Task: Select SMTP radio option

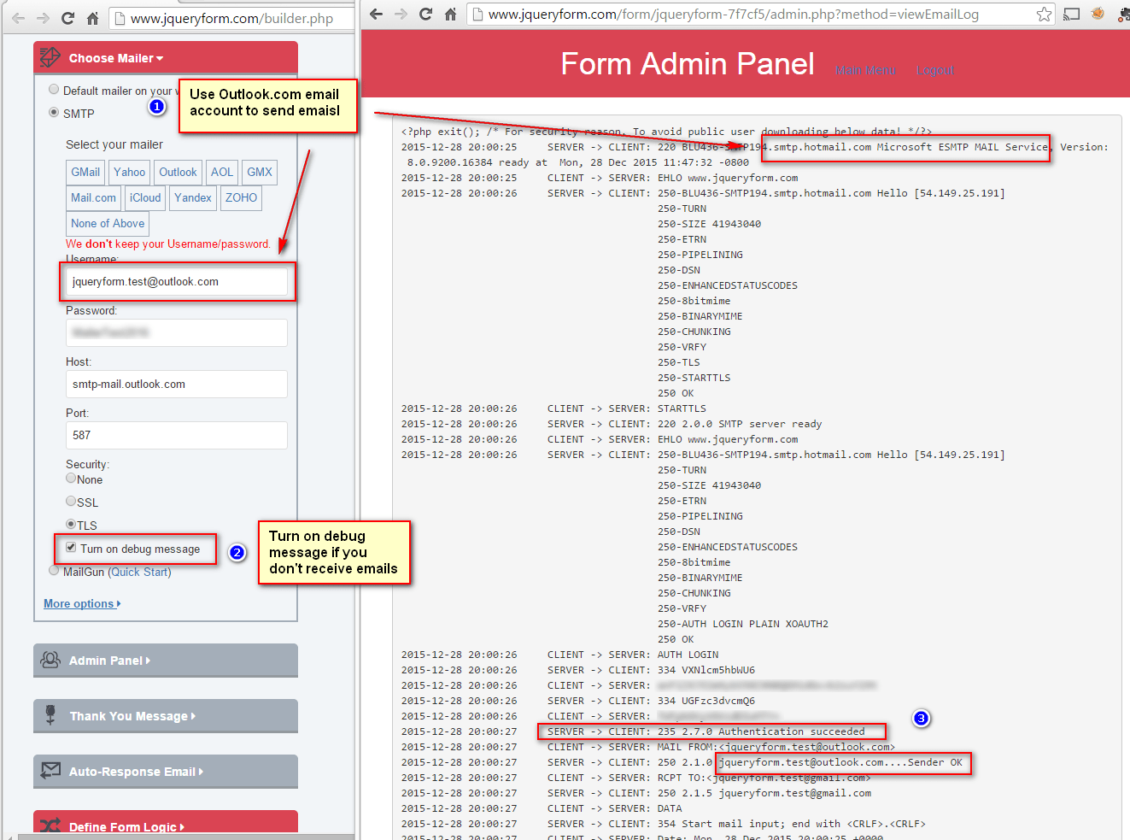Action: click(x=54, y=113)
